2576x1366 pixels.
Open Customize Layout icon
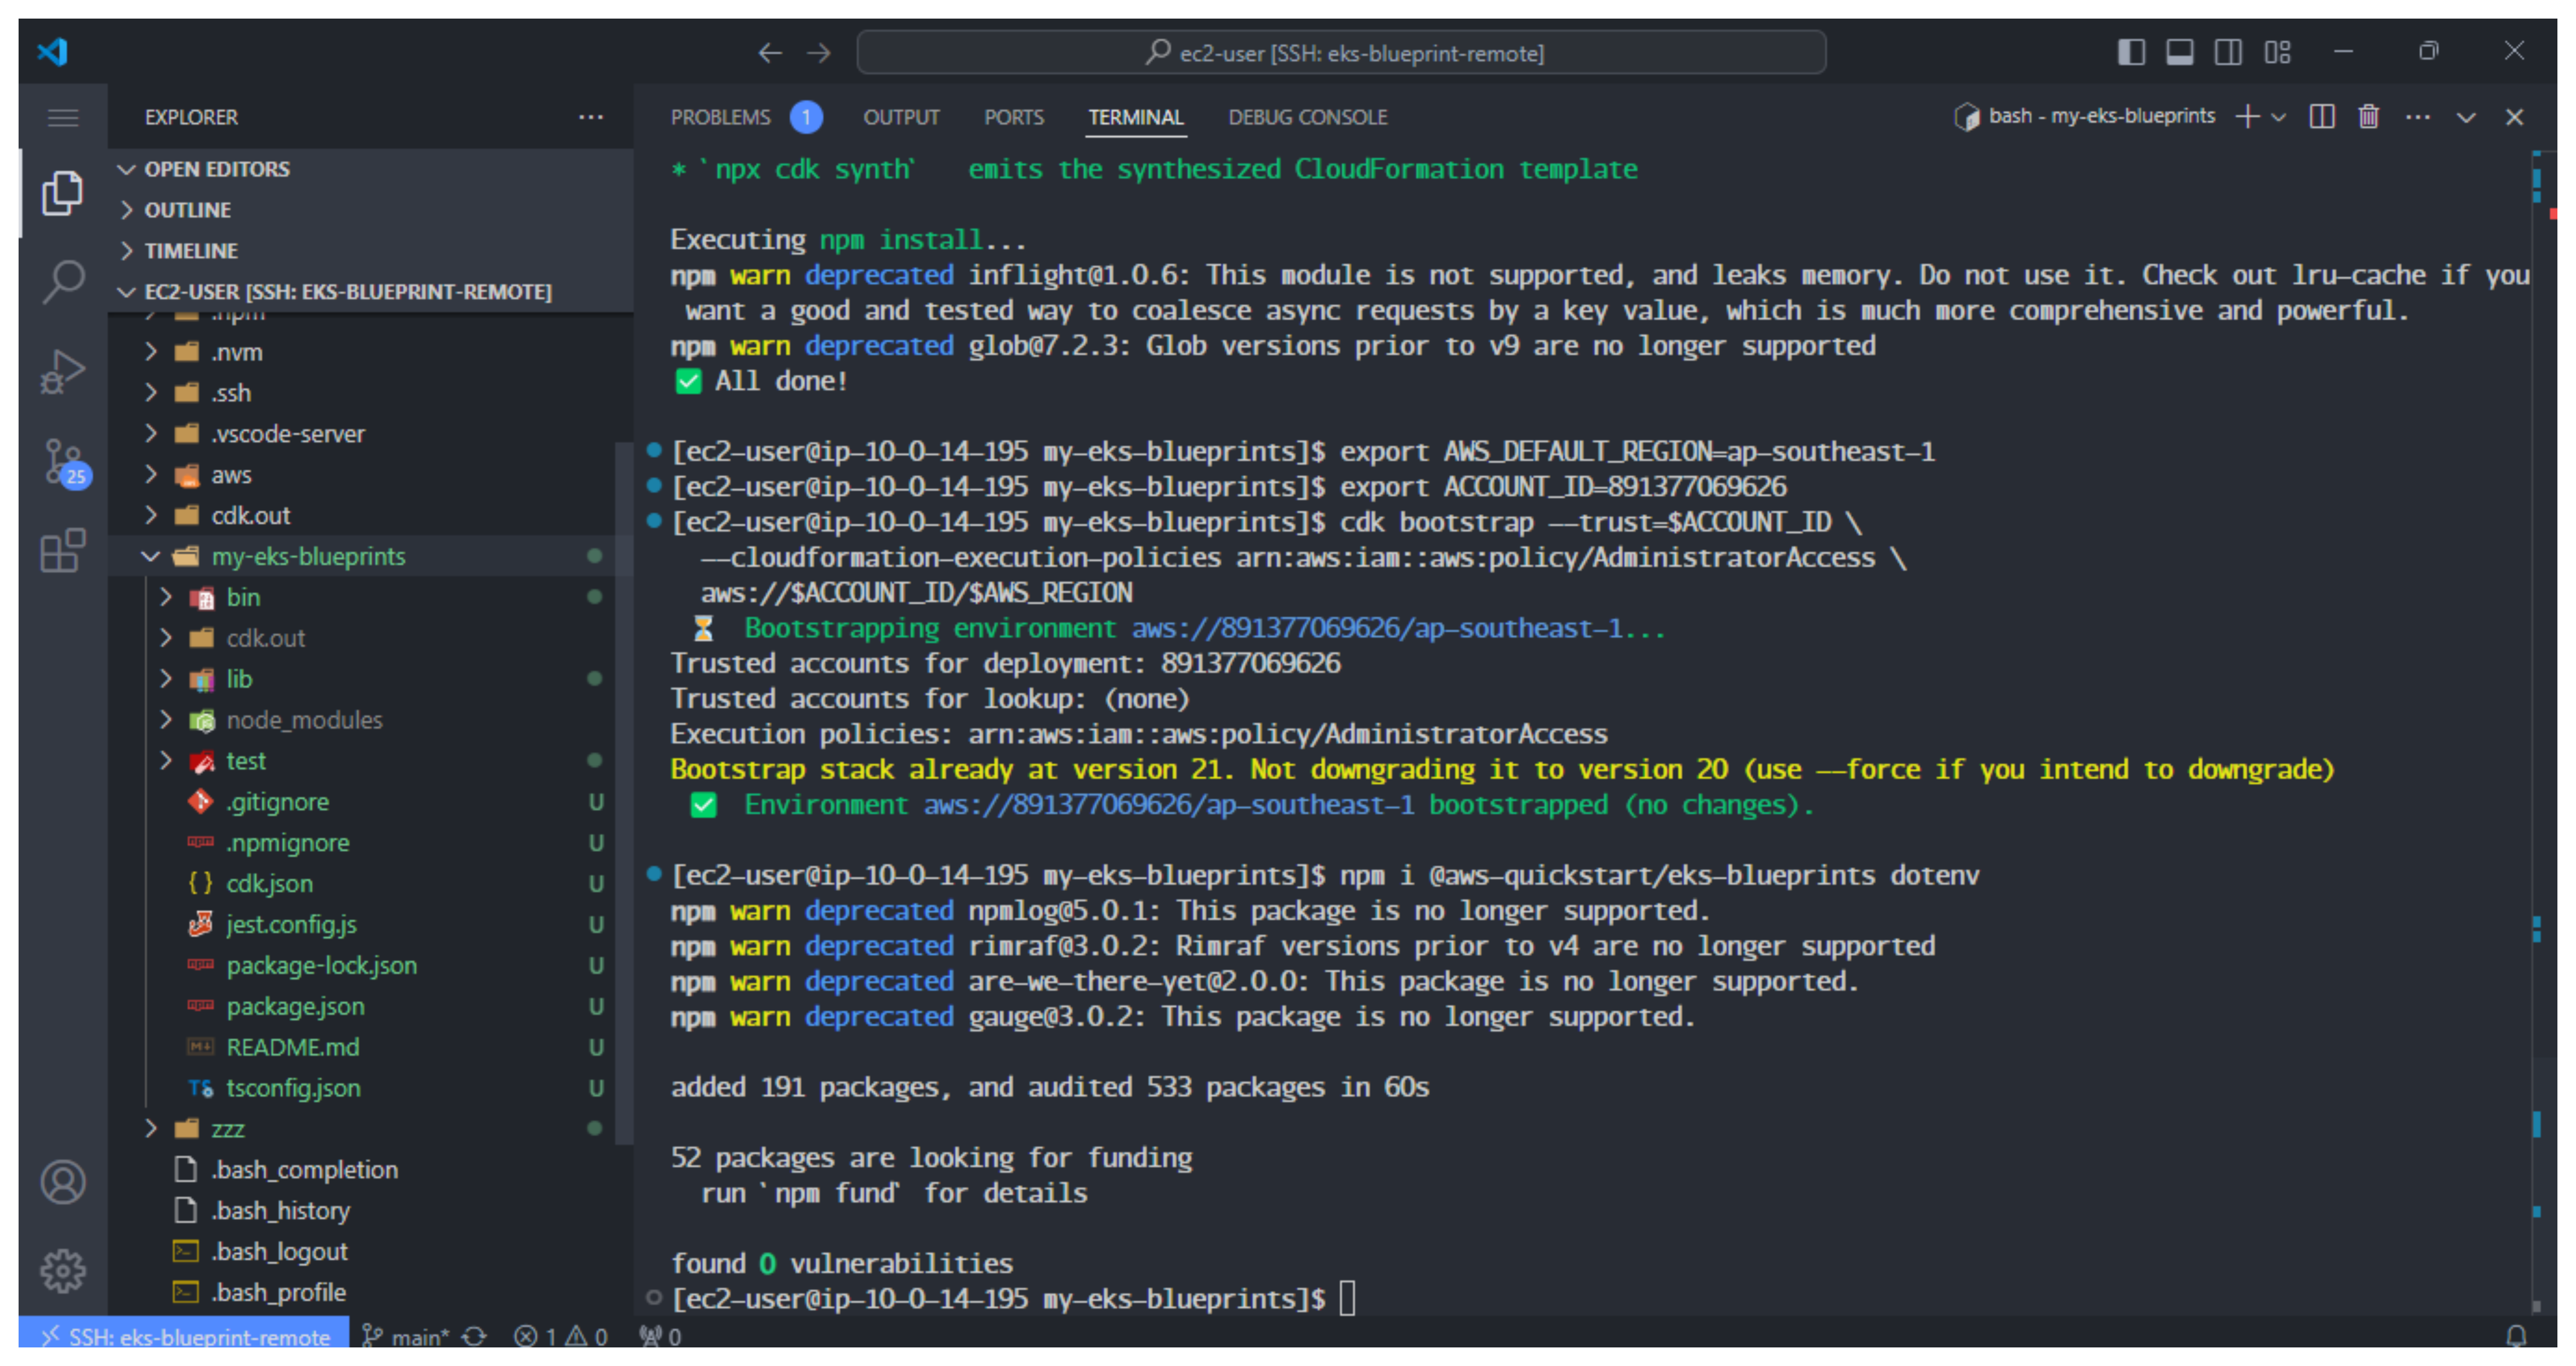coord(2277,52)
